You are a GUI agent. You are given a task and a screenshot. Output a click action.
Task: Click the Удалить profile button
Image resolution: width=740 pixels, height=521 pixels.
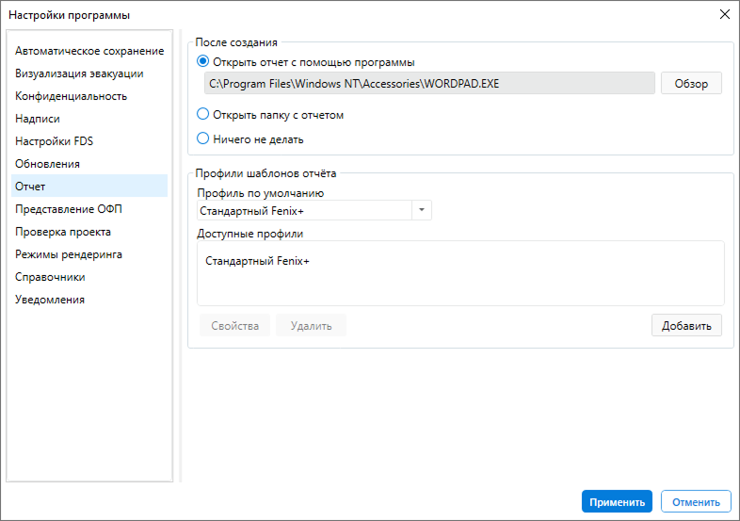[x=311, y=325]
